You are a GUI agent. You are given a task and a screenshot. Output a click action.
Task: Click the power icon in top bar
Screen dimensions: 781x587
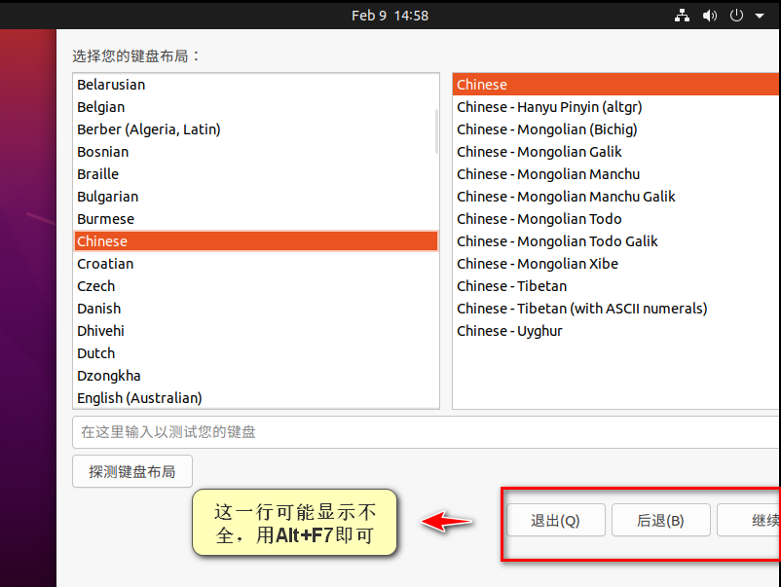pyautogui.click(x=736, y=15)
